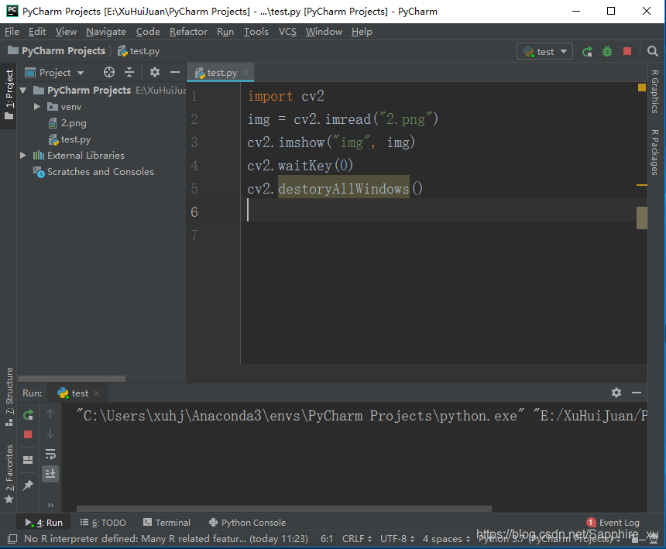666x549 pixels.
Task: Hide the Project tool window with minimize bar
Action: pos(173,72)
